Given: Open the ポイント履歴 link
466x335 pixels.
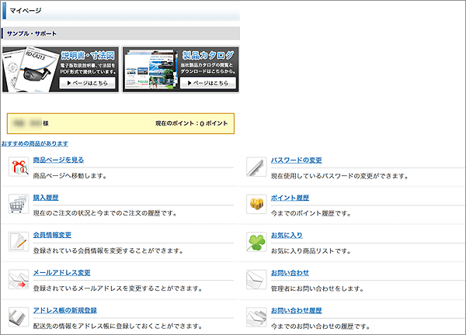Looking at the screenshot, I should (x=290, y=198).
